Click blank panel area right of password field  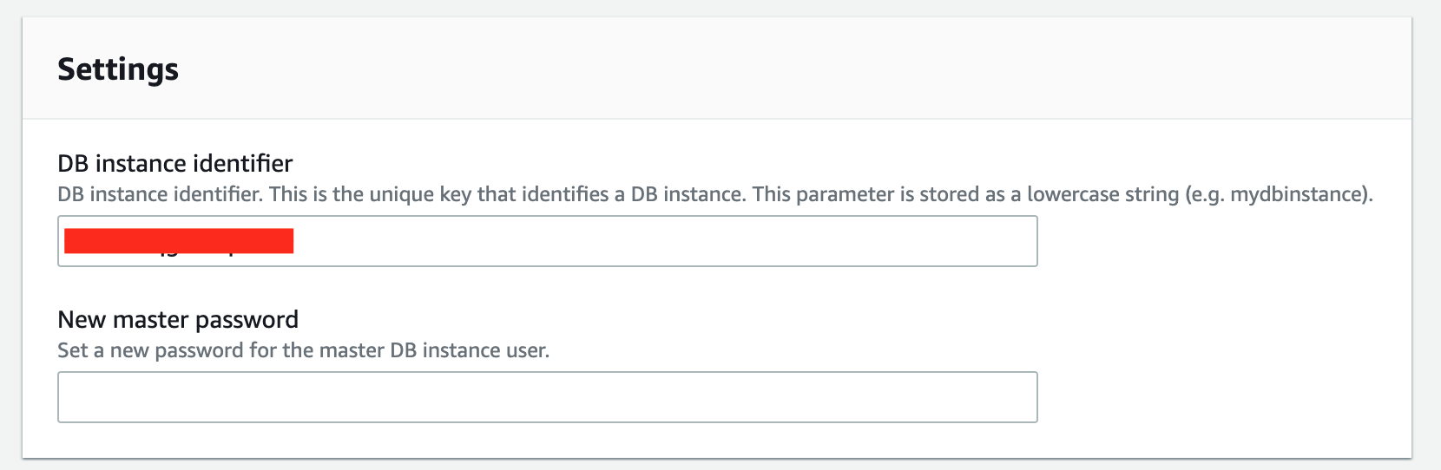pos(1215,397)
